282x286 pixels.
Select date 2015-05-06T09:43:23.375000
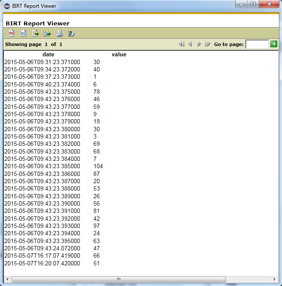(42, 92)
